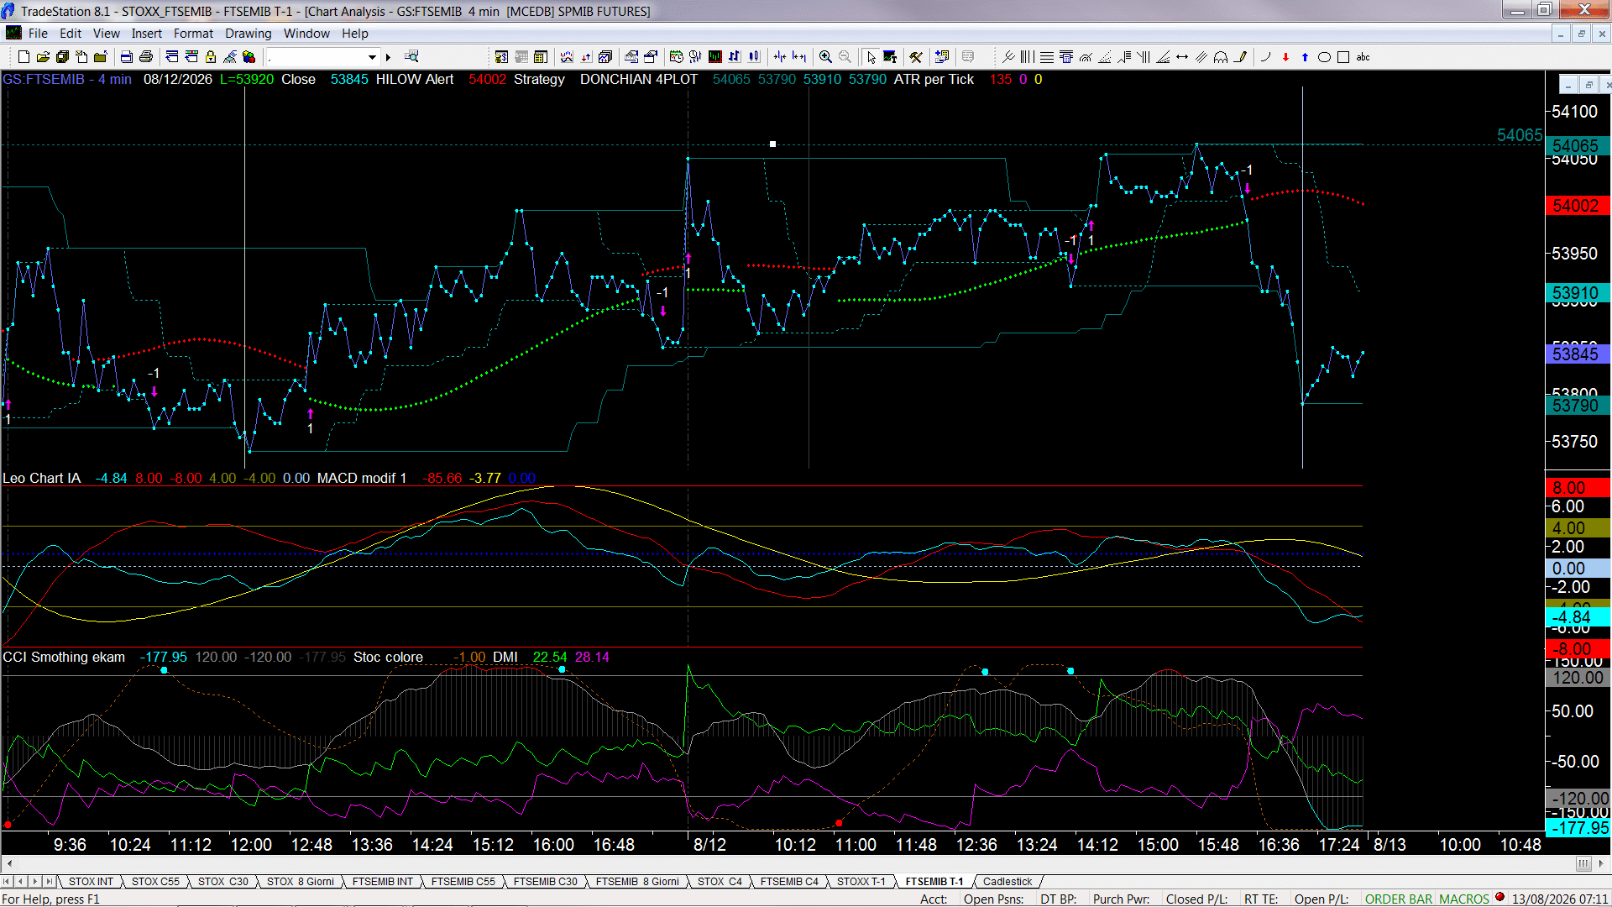Click the colored cubes toolbar icon
Viewport: 1612px width, 907px height.
[x=249, y=57]
